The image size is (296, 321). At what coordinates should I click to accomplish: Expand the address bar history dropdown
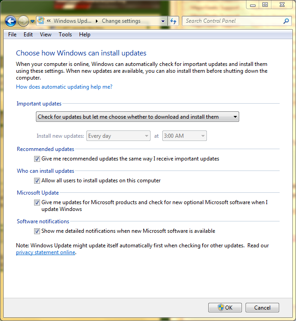[163, 21]
